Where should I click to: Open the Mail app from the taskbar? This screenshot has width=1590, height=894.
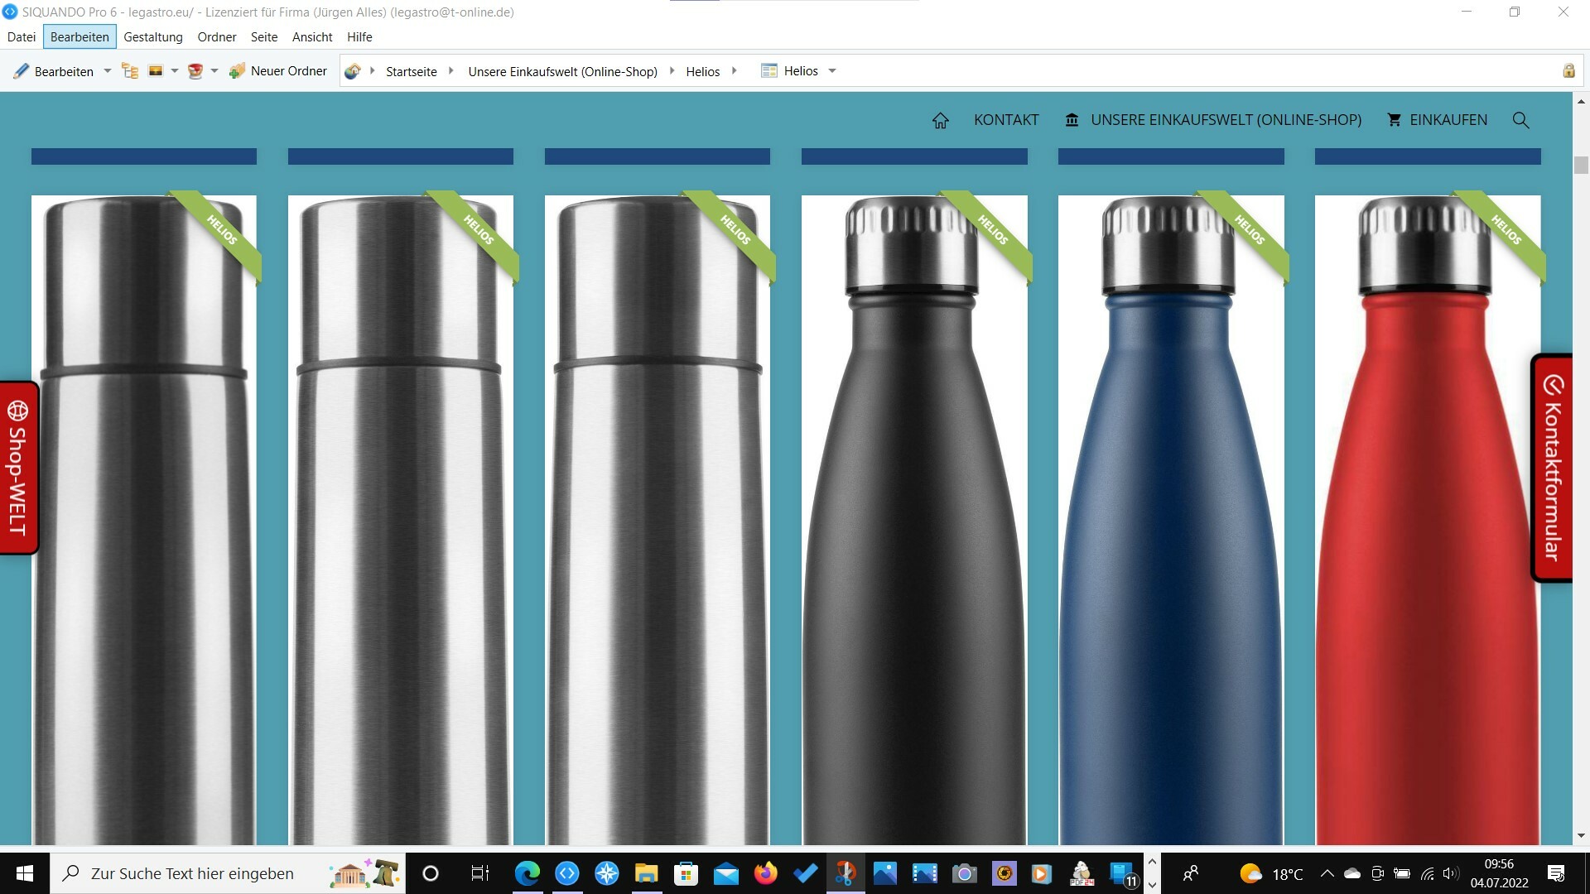click(x=726, y=873)
